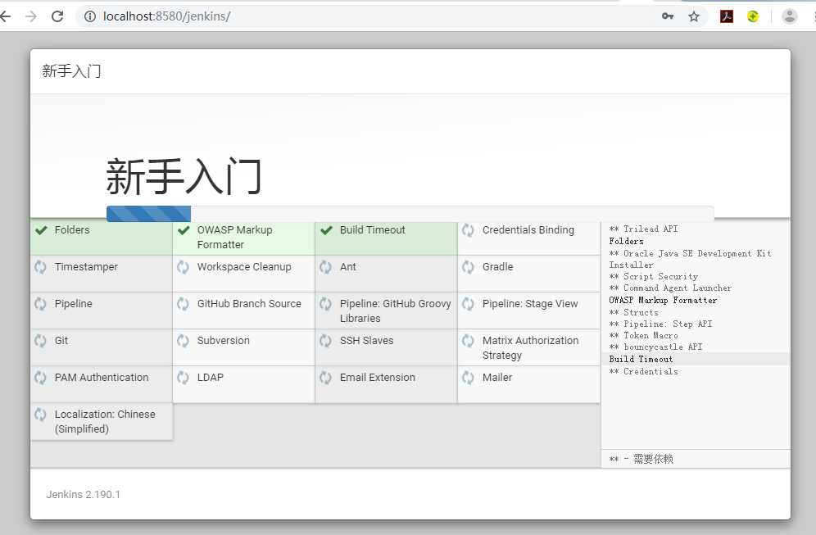This screenshot has width=816, height=535.
Task: Click the Jenkins 2.190.1 version text
Action: point(84,494)
